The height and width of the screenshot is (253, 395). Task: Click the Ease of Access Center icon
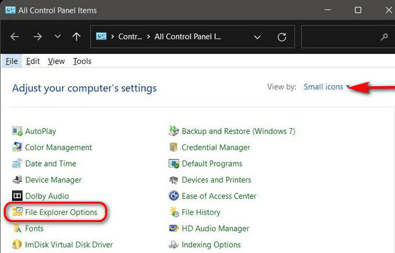173,196
